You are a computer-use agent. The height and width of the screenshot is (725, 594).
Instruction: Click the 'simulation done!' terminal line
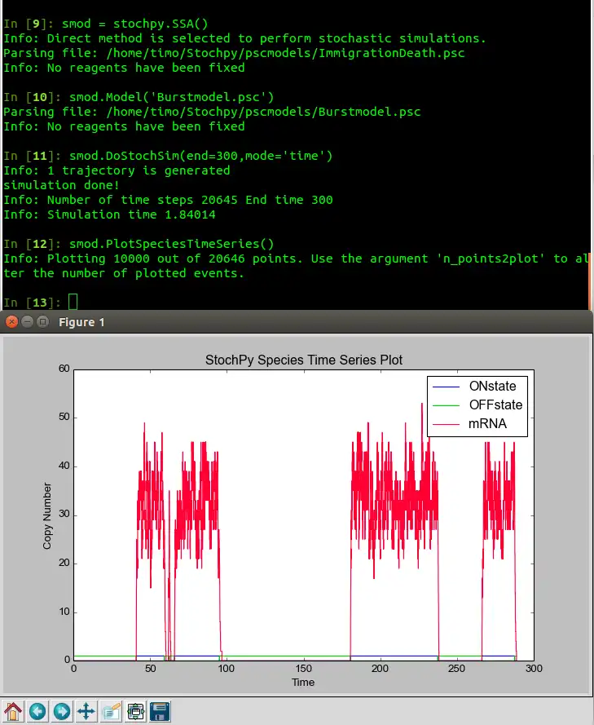[x=61, y=185]
